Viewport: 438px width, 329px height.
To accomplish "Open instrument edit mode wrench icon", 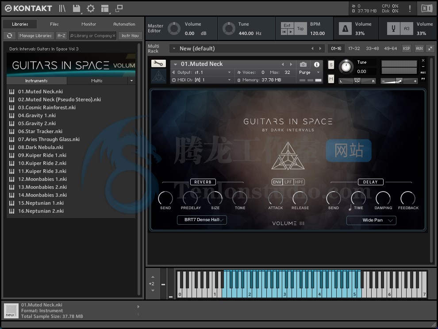I will (x=158, y=64).
